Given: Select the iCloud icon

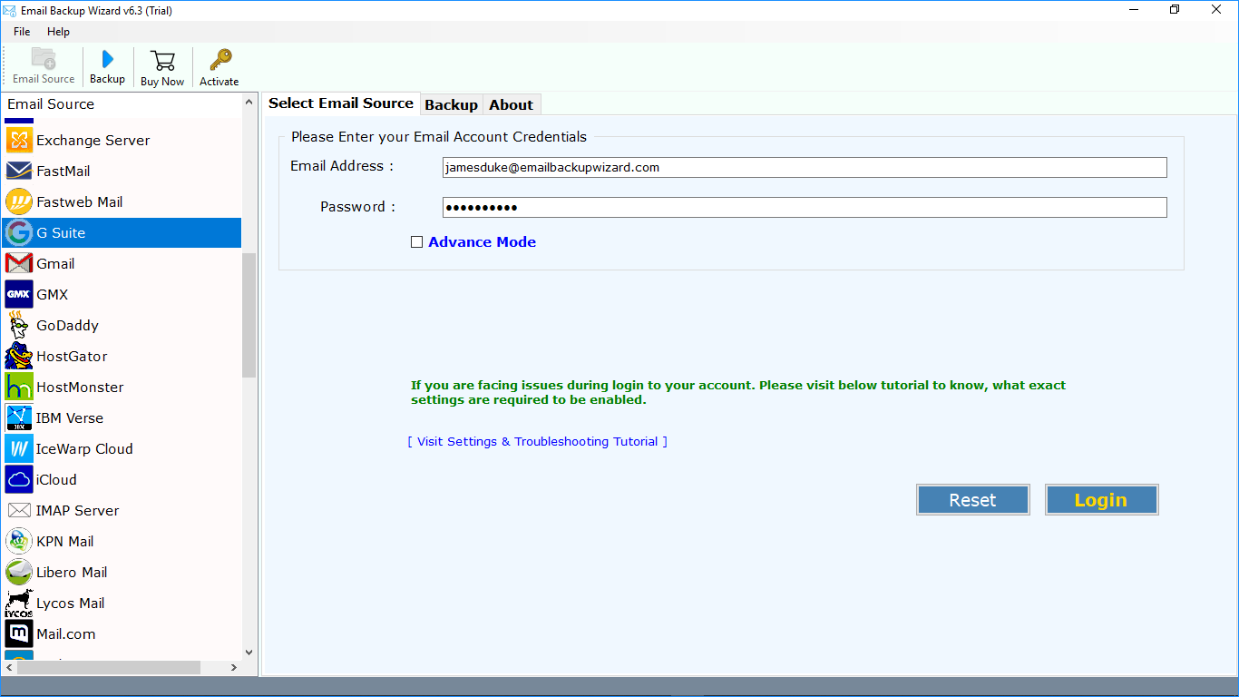Looking at the screenshot, I should coord(19,479).
